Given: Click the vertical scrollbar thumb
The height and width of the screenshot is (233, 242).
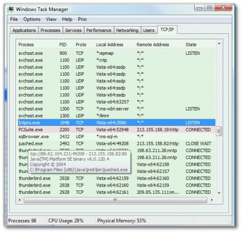Looking at the screenshot, I should point(219,131).
